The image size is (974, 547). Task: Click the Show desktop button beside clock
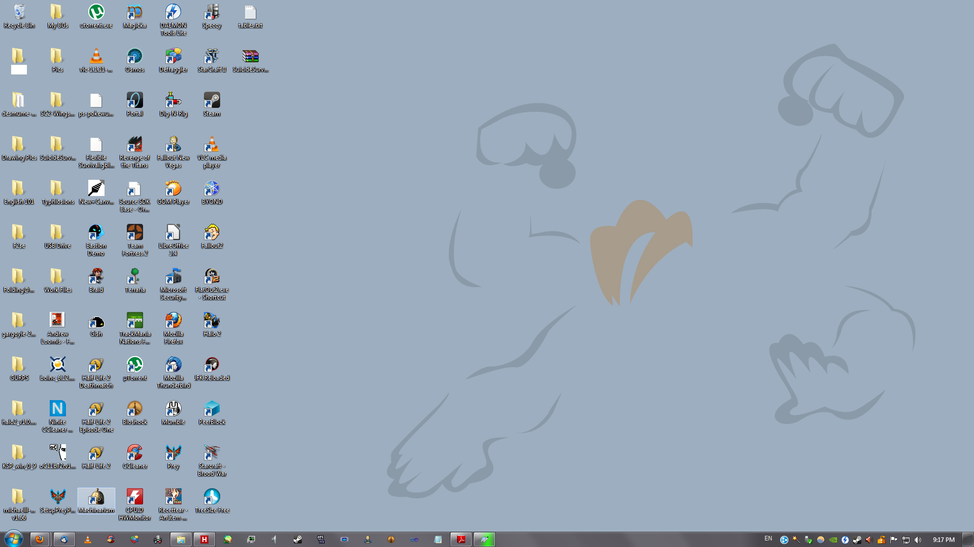click(969, 539)
